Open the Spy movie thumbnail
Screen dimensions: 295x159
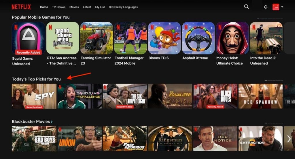pyautogui.click(x=34, y=96)
